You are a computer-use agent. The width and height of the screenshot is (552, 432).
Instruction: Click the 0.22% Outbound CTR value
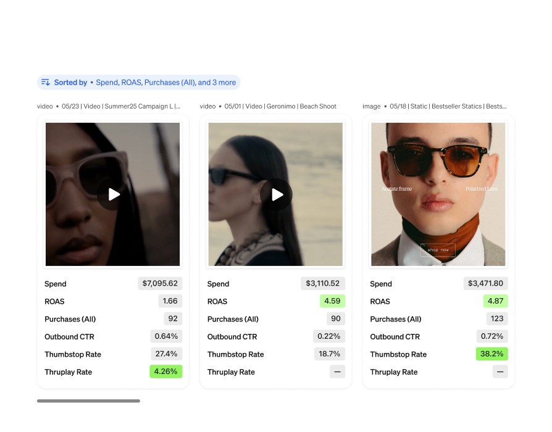329,336
